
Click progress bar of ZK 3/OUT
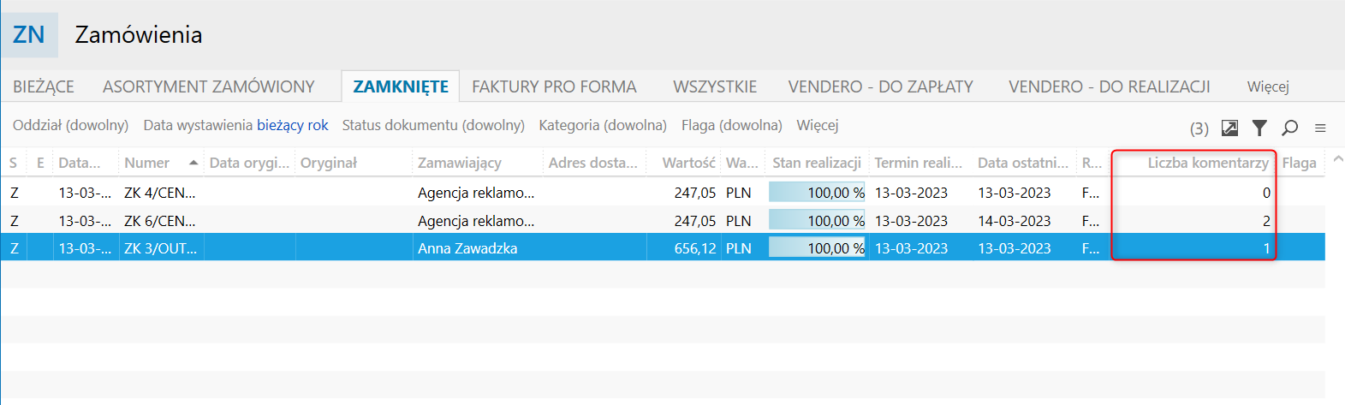(x=817, y=247)
